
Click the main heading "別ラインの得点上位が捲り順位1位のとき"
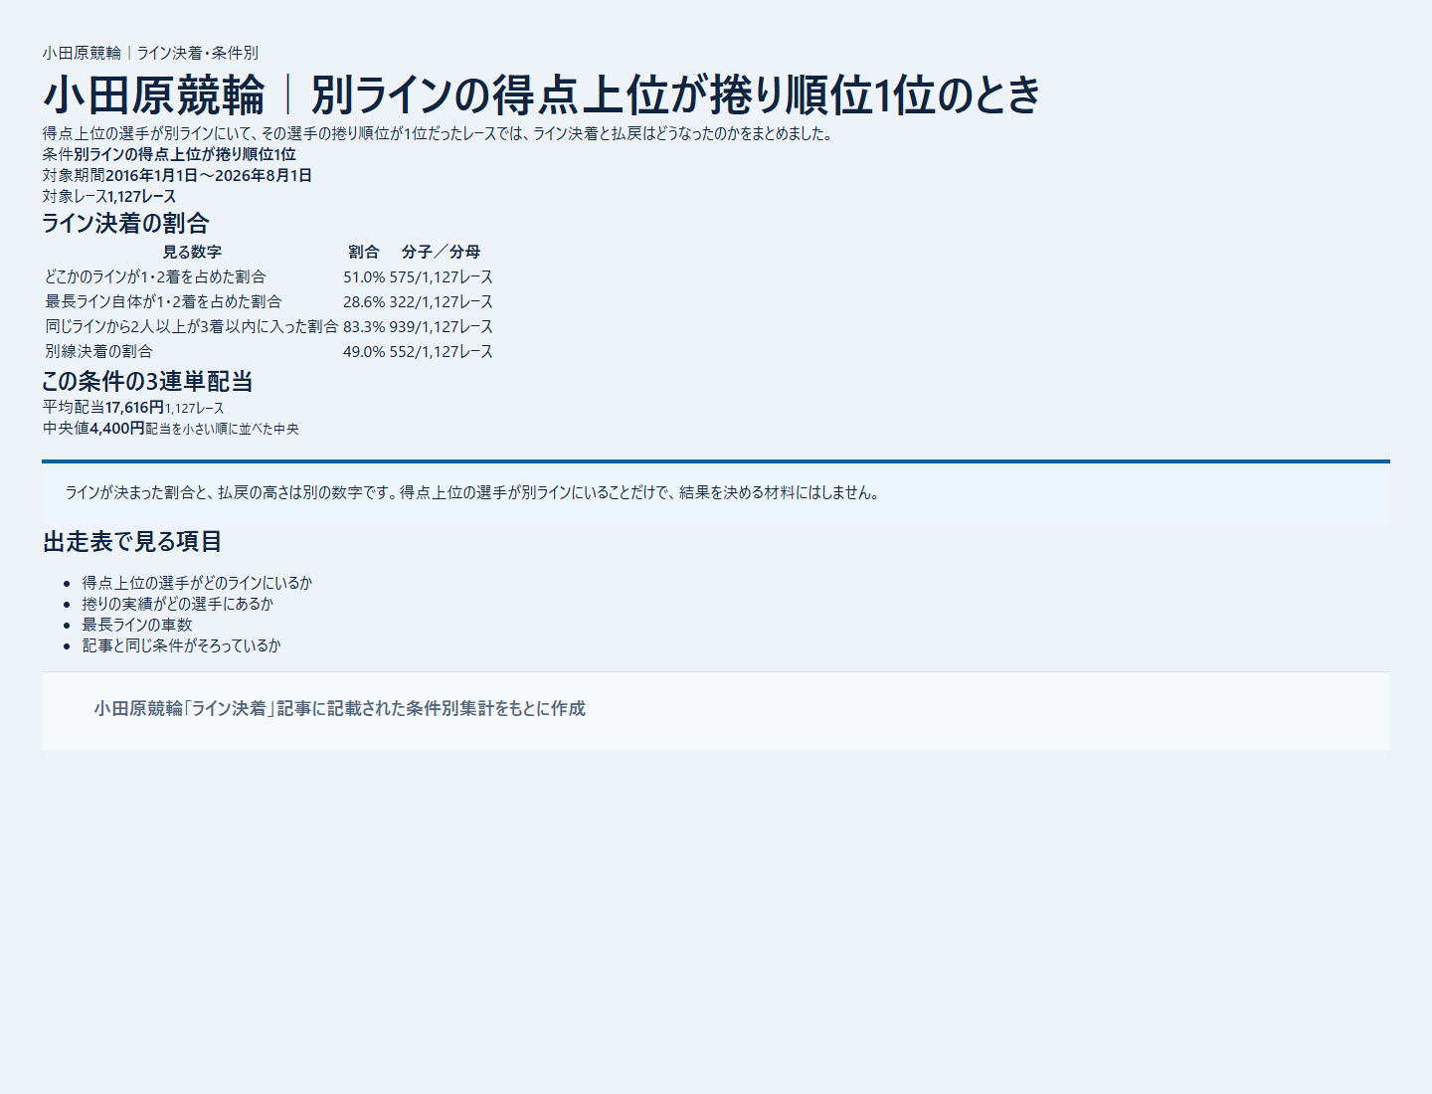[676, 95]
